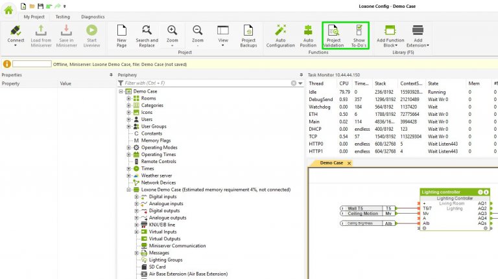Expand the Virtual Inputs node
498x279 pixels.
137,232
